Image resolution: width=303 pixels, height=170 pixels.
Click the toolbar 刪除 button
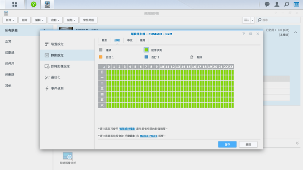pyautogui.click(x=24, y=20)
